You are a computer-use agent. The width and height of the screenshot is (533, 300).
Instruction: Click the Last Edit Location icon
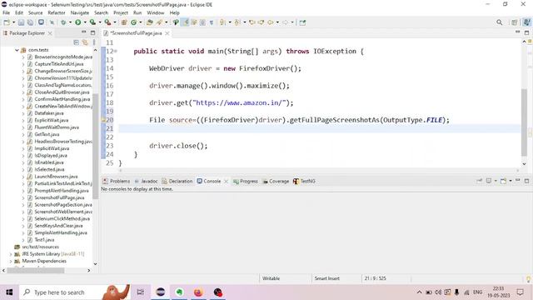[x=252, y=22]
